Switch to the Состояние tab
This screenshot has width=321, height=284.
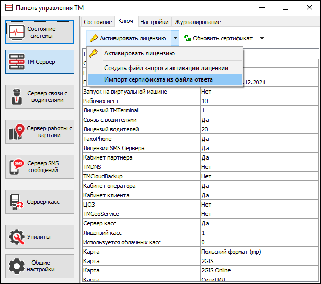98,22
